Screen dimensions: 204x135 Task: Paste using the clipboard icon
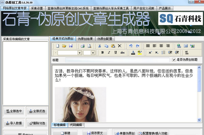pyautogui.click(x=113, y=46)
